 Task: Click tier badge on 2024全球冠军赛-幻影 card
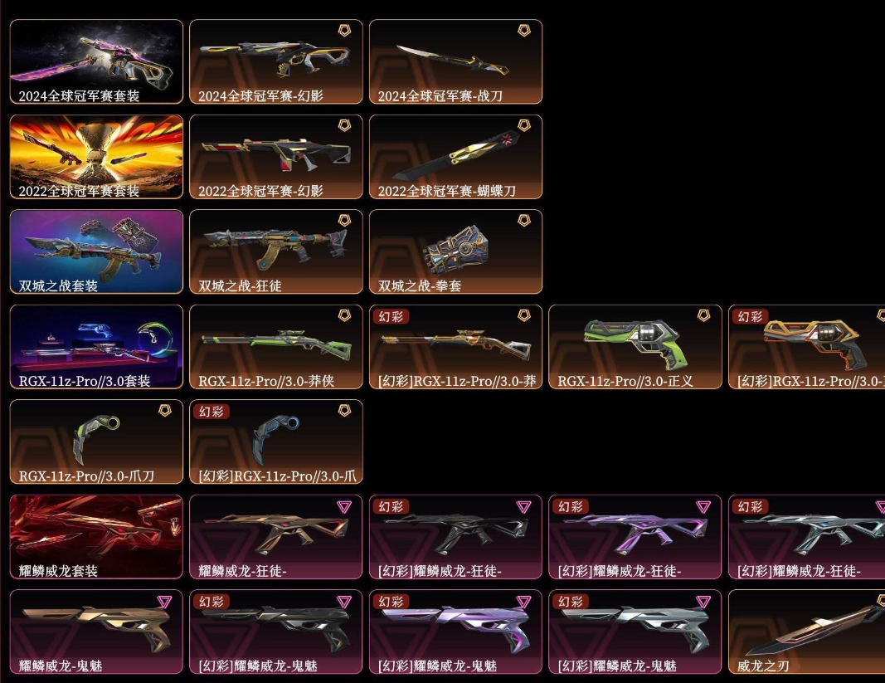click(344, 30)
